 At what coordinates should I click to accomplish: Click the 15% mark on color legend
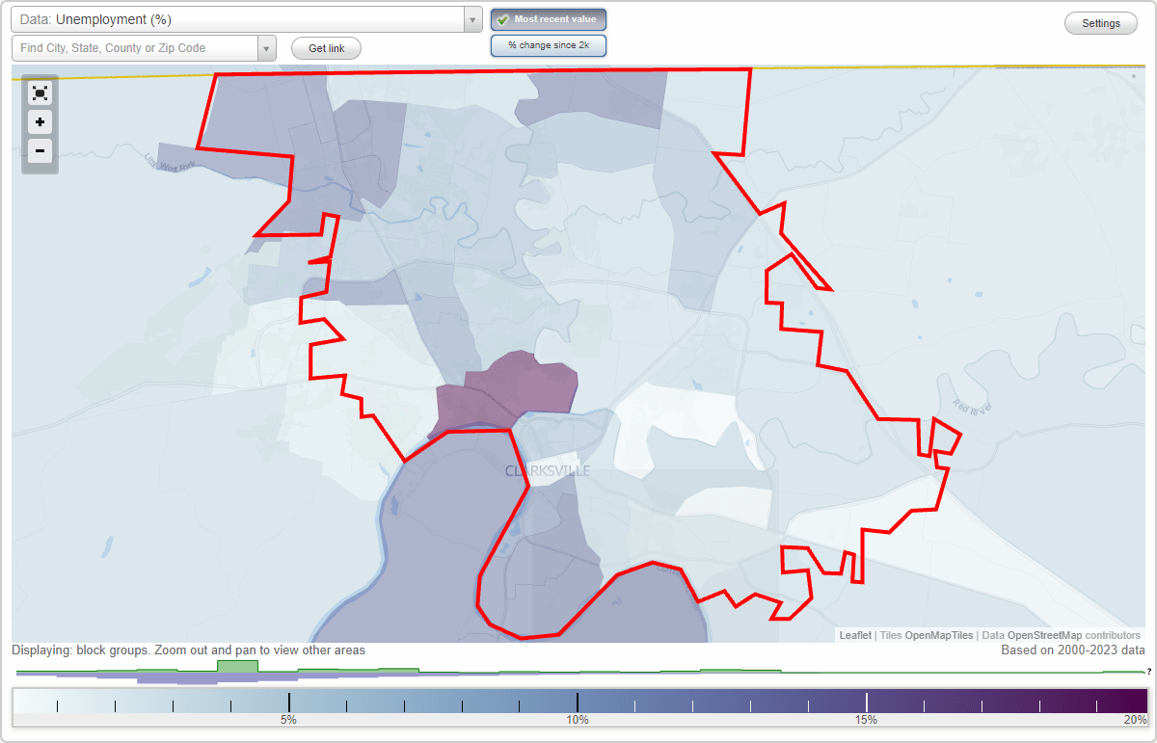(866, 720)
